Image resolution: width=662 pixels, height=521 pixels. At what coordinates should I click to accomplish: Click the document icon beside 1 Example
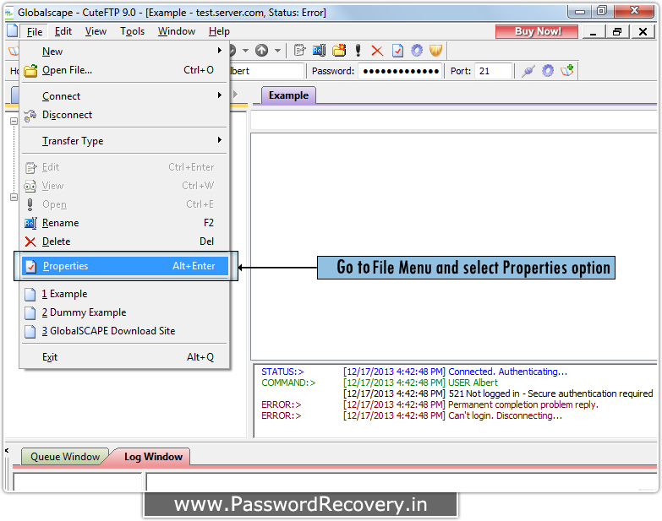(30, 294)
